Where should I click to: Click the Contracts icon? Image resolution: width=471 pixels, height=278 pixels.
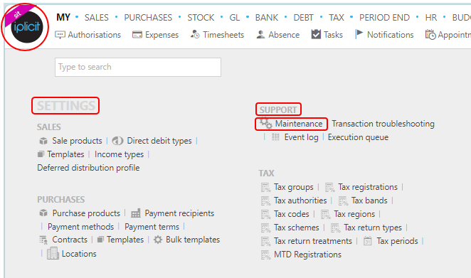pos(43,240)
